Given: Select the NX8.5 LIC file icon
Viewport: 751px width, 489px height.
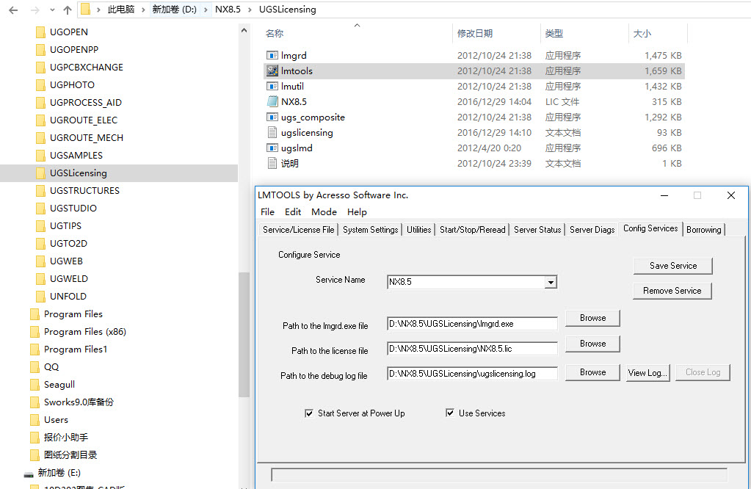Looking at the screenshot, I should pos(272,101).
